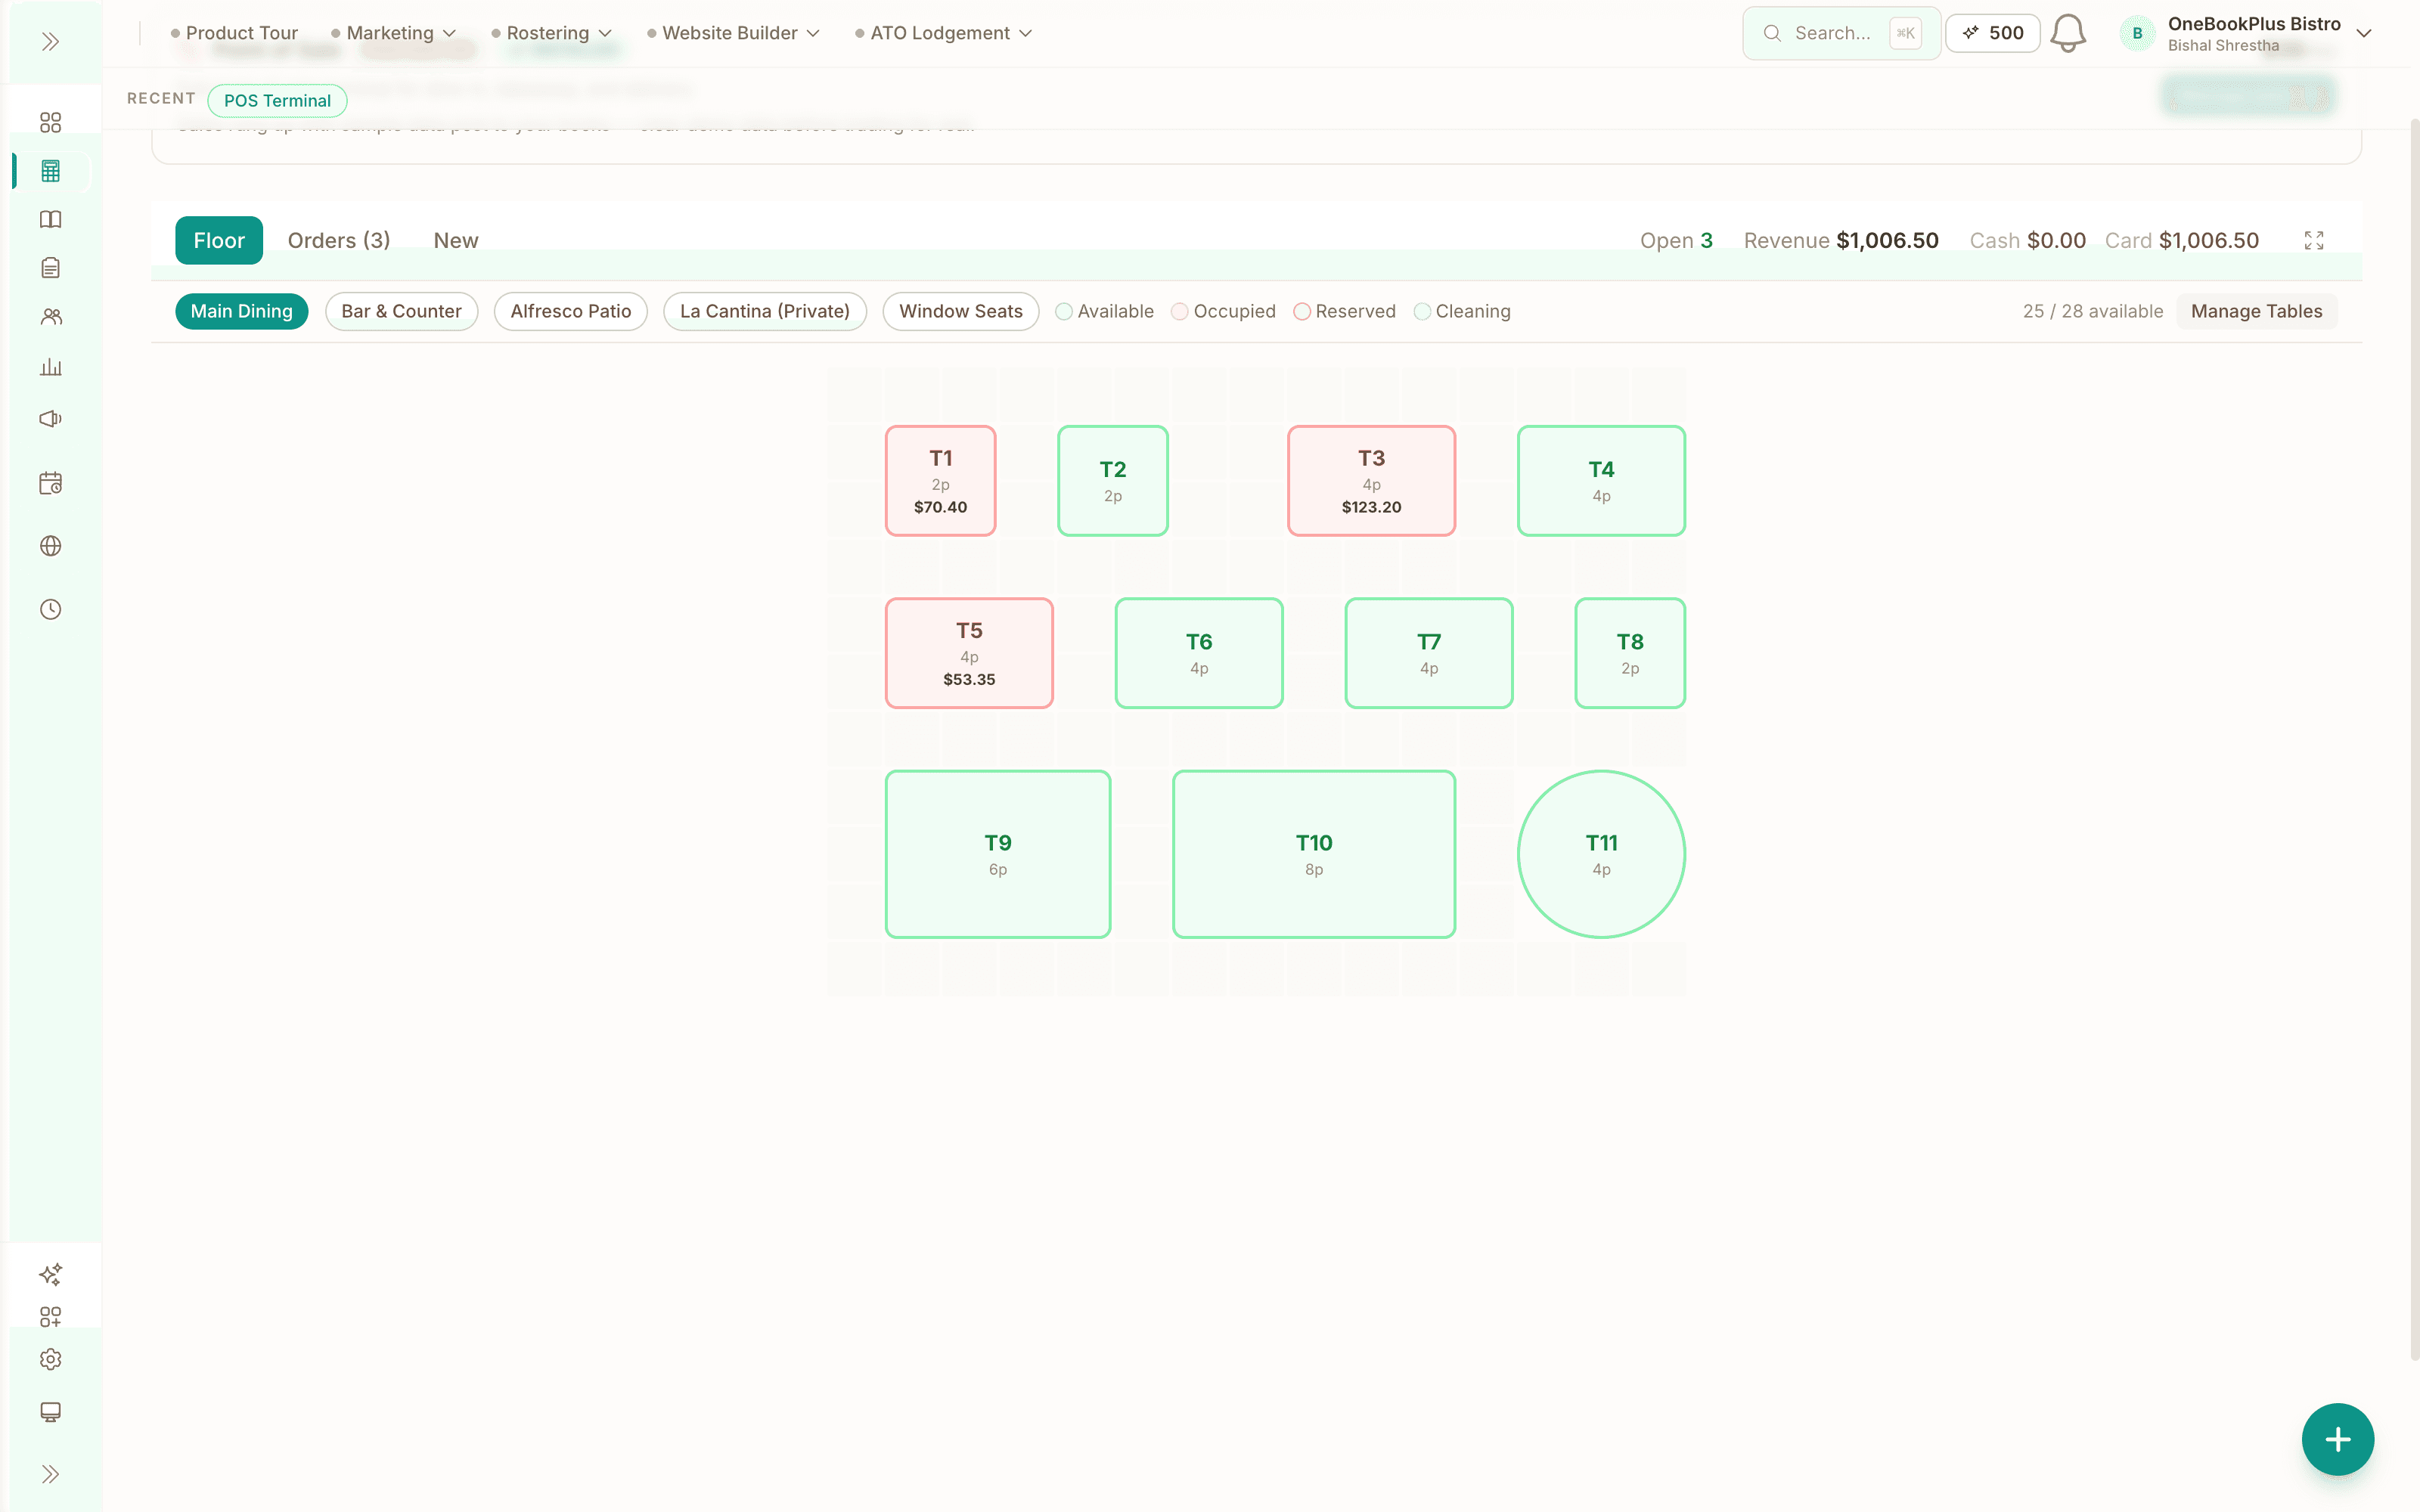
Task: Select available table T4
Action: 1601,481
